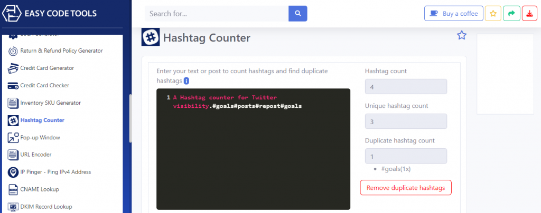Click the green share arrow icon

coord(511,14)
